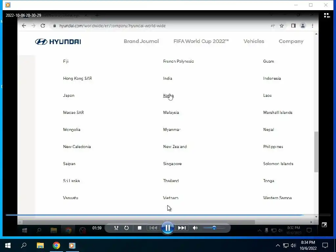The width and height of the screenshot is (336, 252).
Task: Select India link
Action: pos(168,78)
